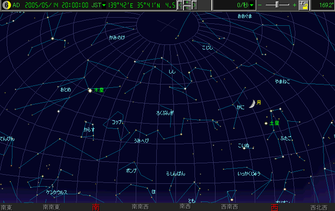This screenshot has height=211, width=335.
Task: Open the 0/秒 animation speed dropdown
Action: click(251, 5)
